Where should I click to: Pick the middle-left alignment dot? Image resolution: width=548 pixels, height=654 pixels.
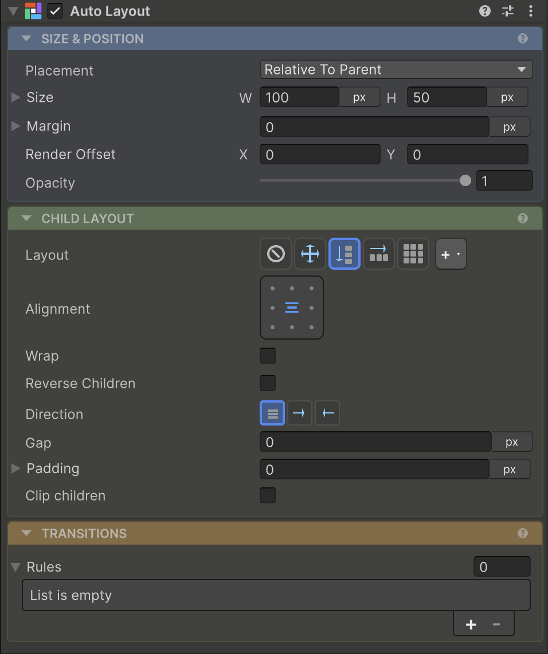click(272, 308)
